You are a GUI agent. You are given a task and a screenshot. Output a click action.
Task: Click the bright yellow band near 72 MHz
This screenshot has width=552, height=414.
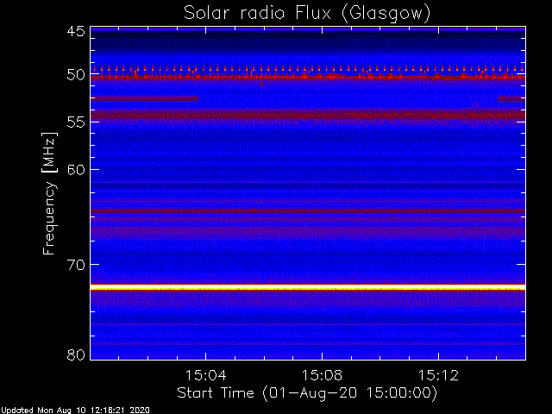tap(308, 287)
